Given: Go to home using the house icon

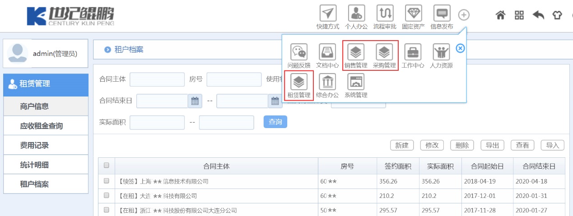Looking at the screenshot, I should 500,15.
